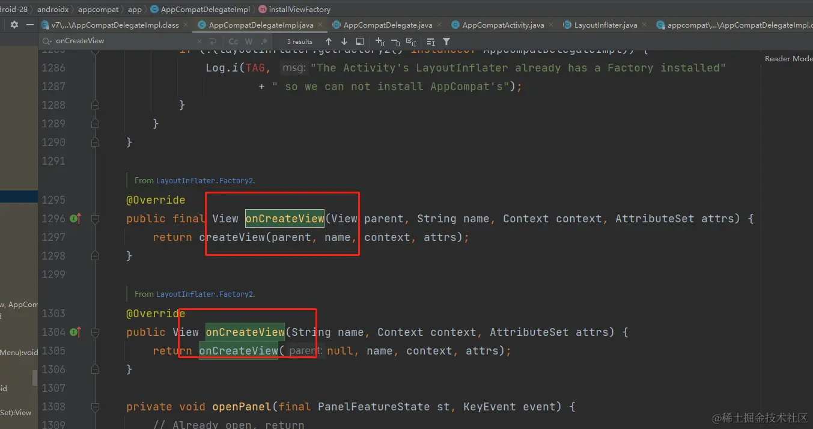
Task: Collapse fold marker at line 1298
Action: point(95,256)
